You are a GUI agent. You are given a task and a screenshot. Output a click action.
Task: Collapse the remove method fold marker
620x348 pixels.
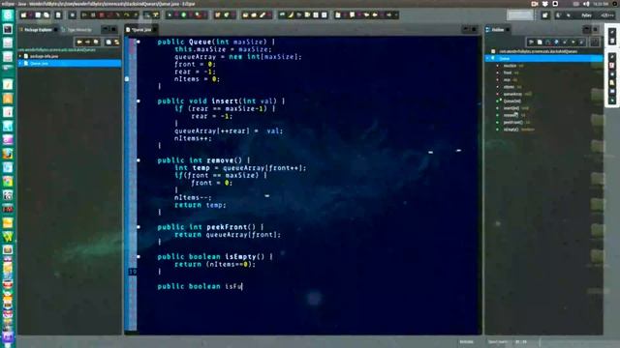click(x=139, y=160)
